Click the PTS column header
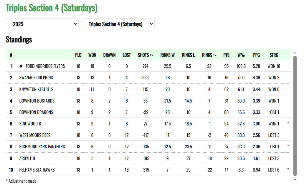 [226, 55]
